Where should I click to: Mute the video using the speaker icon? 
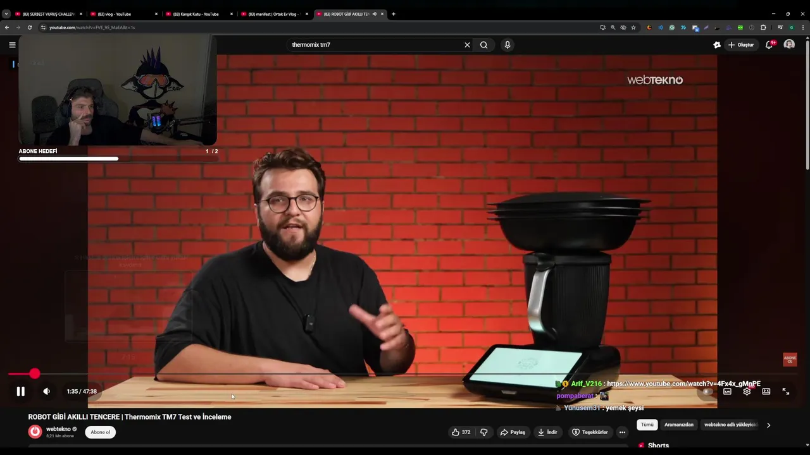[46, 391]
